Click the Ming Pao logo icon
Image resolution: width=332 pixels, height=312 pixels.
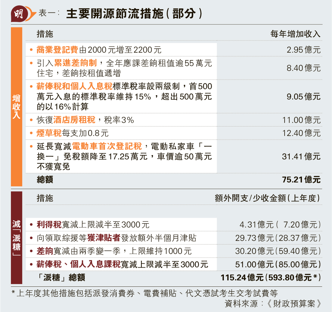pos(19,14)
